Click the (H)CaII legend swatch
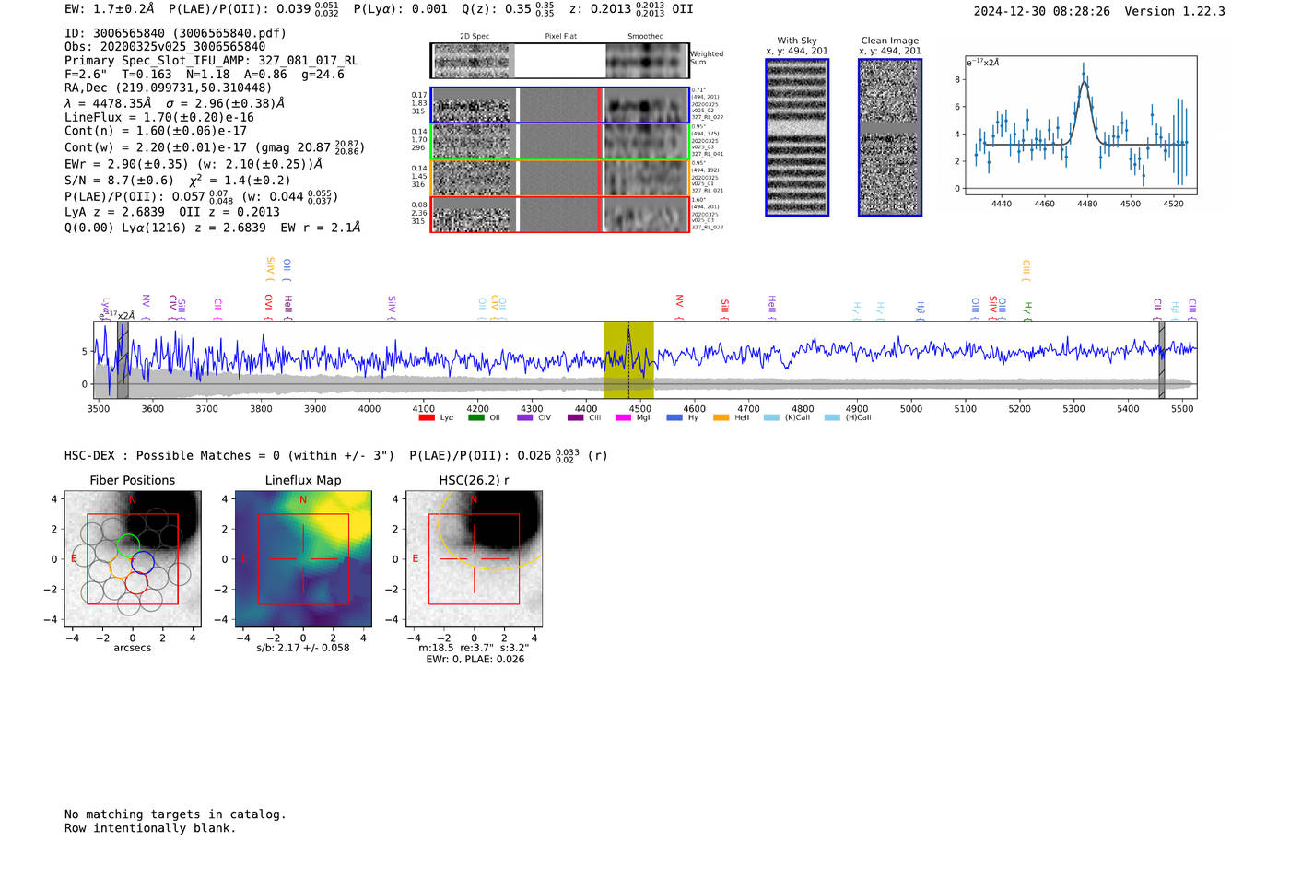The height and width of the screenshot is (878, 1290). [832, 417]
